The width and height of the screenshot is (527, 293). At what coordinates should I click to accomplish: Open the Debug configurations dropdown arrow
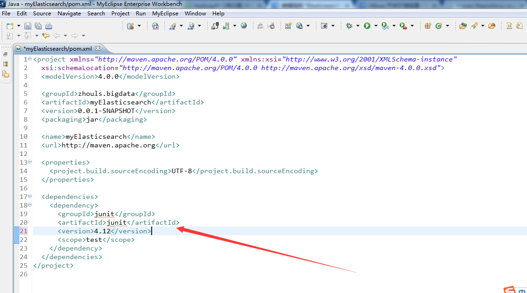point(358,26)
